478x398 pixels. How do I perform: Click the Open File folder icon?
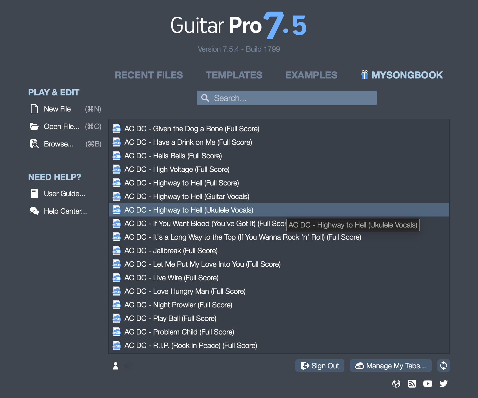point(34,126)
